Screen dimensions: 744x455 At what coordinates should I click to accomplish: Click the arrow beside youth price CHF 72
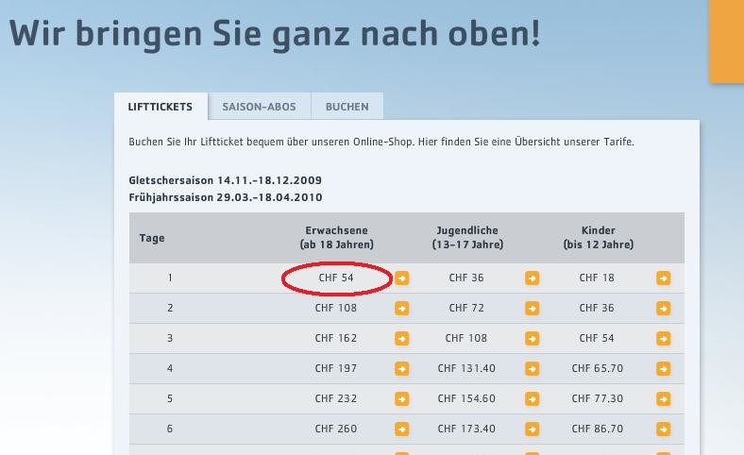tap(533, 309)
